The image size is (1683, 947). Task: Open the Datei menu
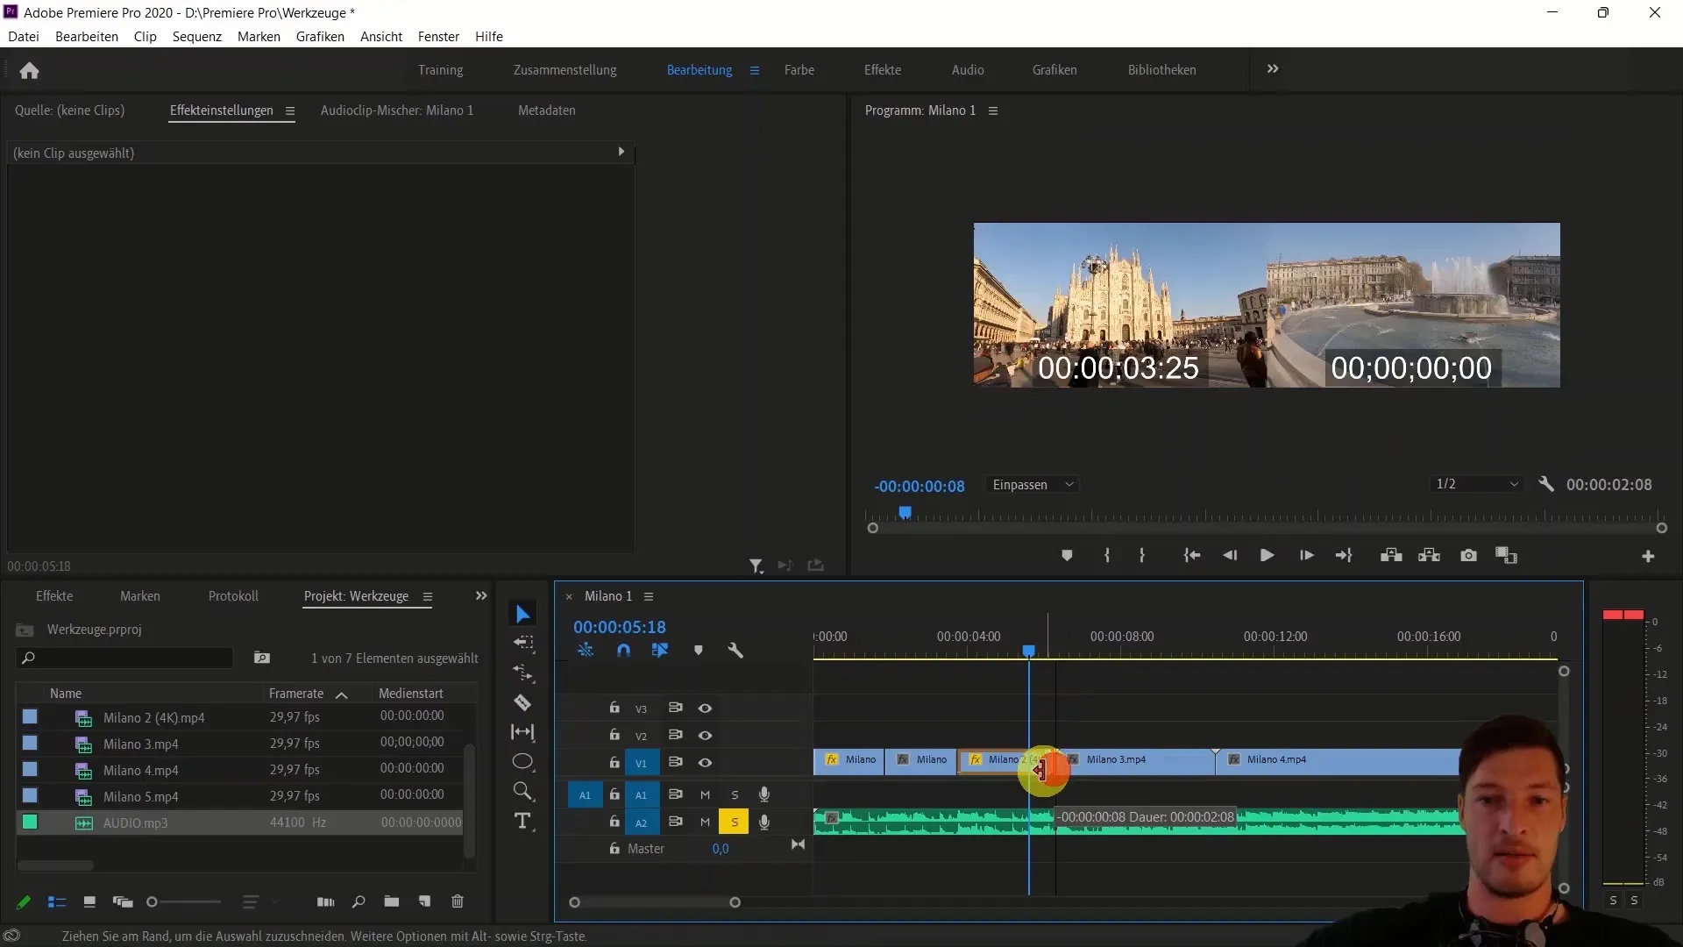[24, 37]
